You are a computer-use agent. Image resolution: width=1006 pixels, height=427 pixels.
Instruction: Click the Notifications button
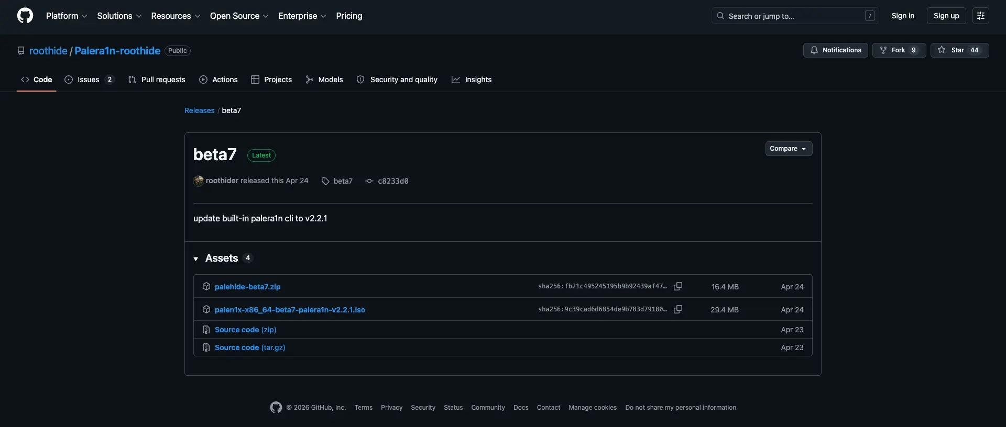[836, 50]
